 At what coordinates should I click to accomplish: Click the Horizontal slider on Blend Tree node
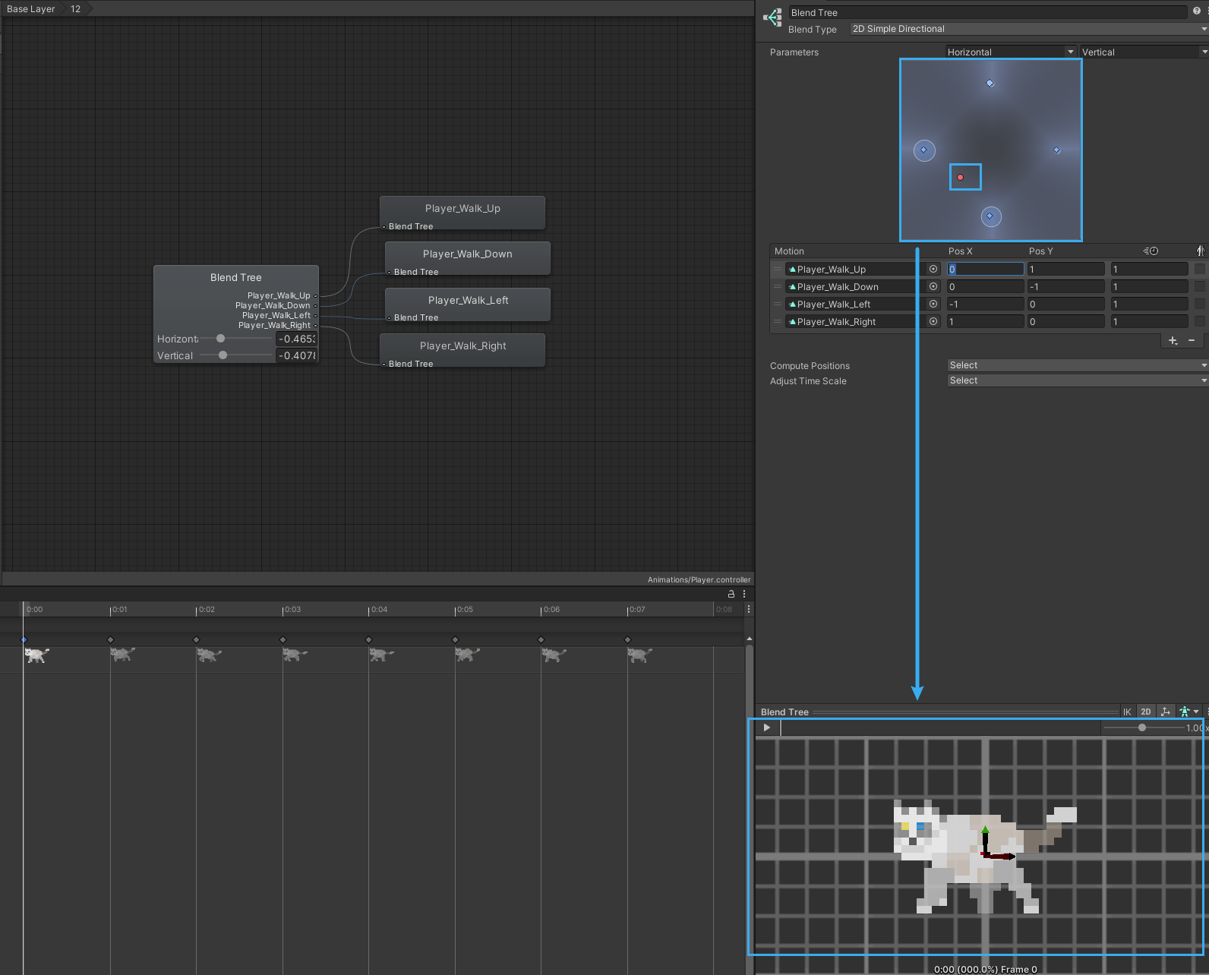221,339
